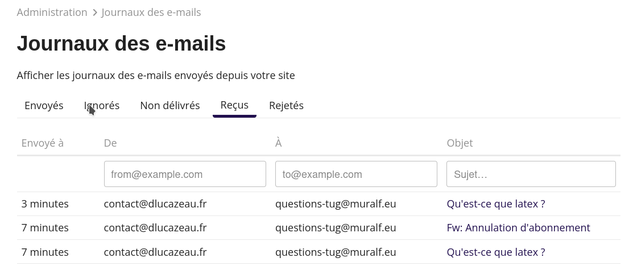
Task: Click the Reçus tab
Action: (234, 105)
